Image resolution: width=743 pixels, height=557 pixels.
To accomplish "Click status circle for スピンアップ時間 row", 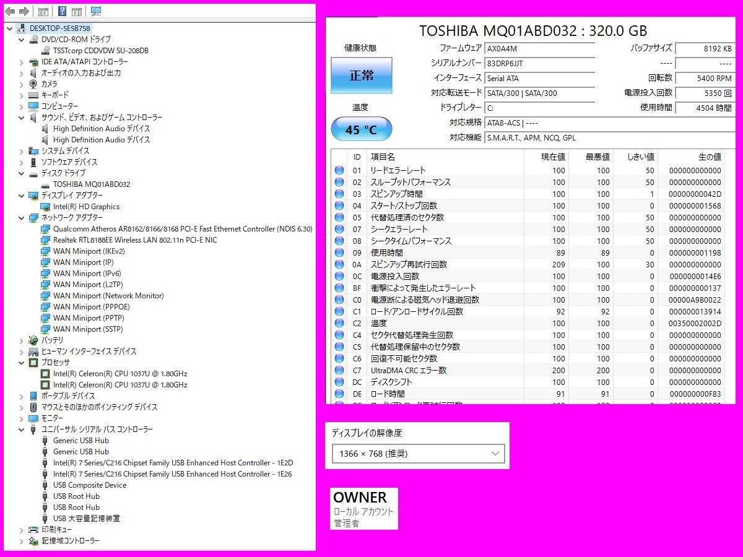I will coord(339,194).
